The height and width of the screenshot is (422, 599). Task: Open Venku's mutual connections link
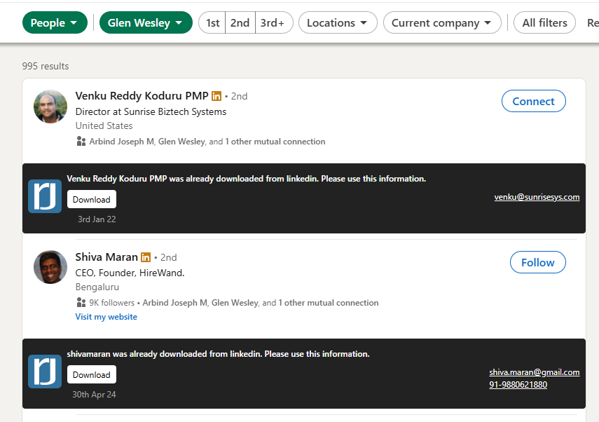coord(207,142)
